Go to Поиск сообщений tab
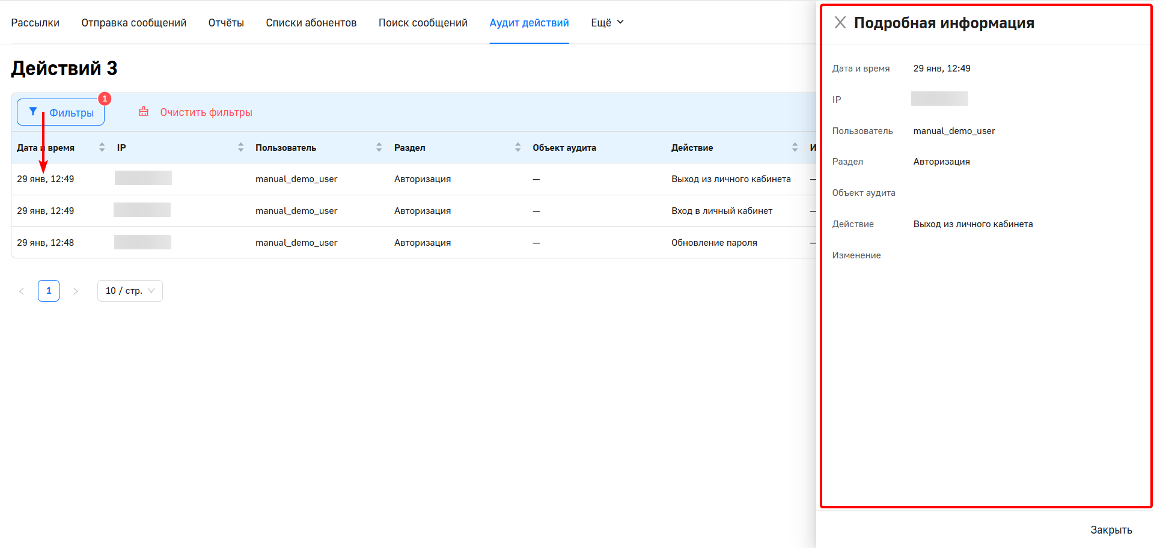Viewport: 1154px width, 548px height. pos(423,23)
